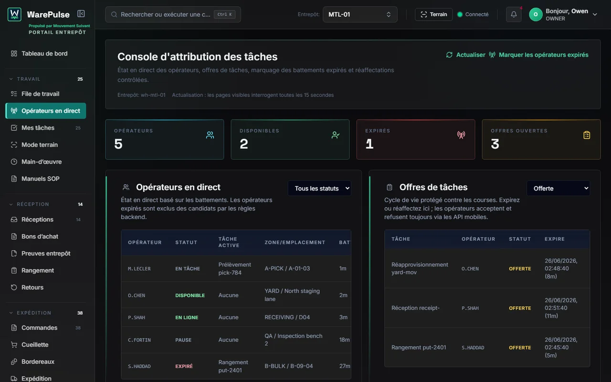Click the Expirés broadcast signal icon
This screenshot has height=382, width=611.
coord(461,135)
